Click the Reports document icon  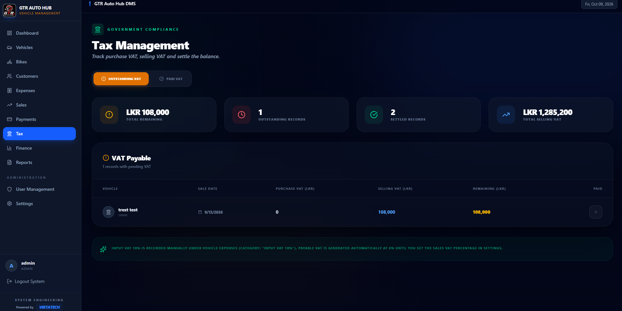click(9, 162)
